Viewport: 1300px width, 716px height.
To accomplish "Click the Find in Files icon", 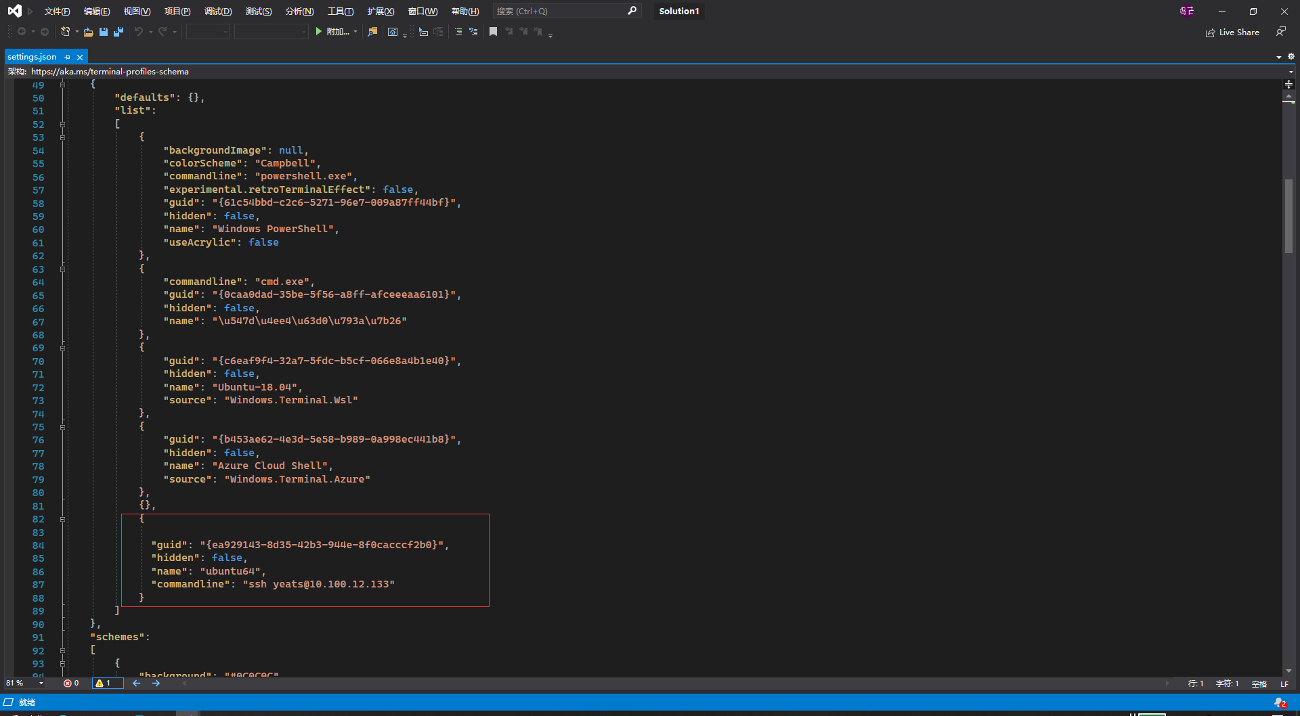I will click(372, 32).
